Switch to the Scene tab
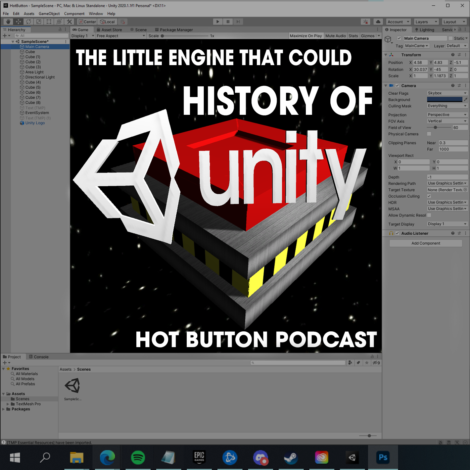This screenshot has width=470, height=470. click(138, 30)
